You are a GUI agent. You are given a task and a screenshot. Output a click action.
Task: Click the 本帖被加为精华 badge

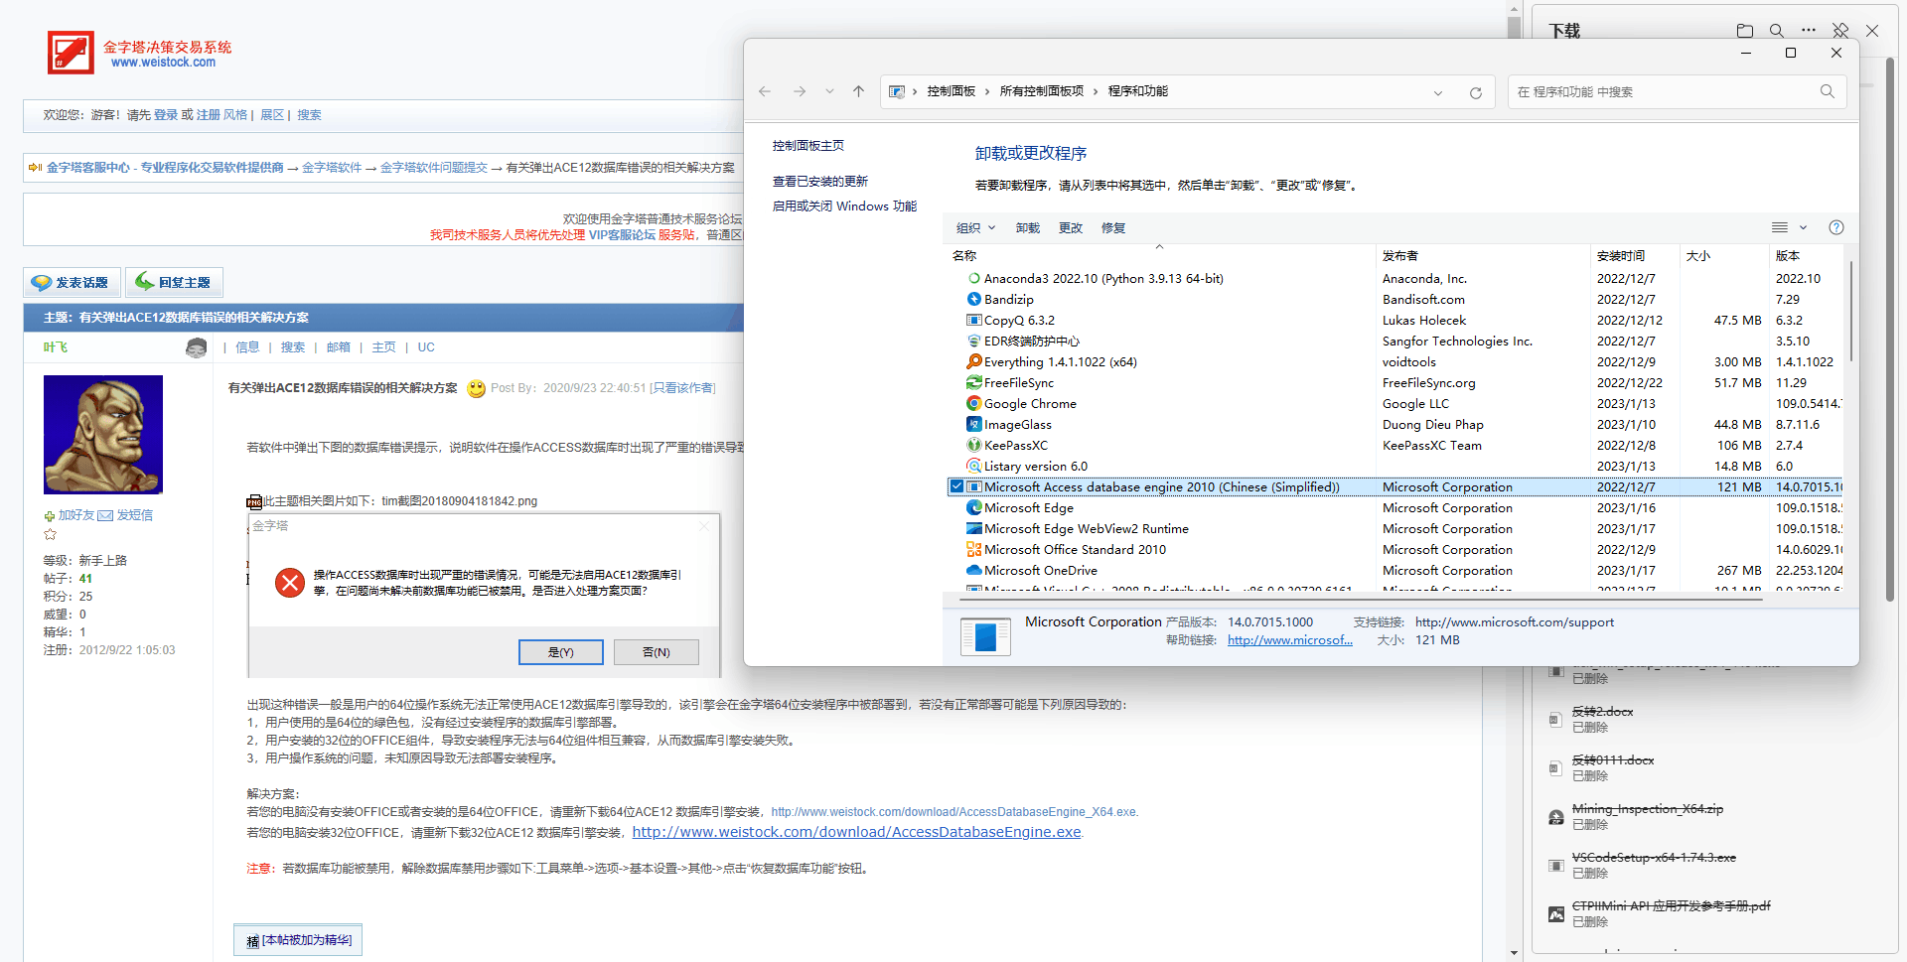coord(299,940)
